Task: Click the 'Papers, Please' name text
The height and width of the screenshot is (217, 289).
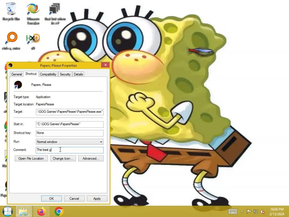Action: pos(41,85)
